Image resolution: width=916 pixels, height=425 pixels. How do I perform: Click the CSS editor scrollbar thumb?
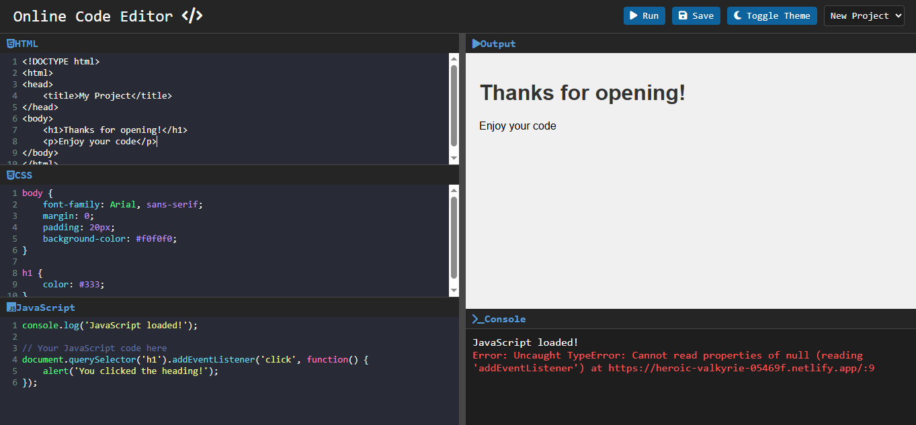point(454,238)
